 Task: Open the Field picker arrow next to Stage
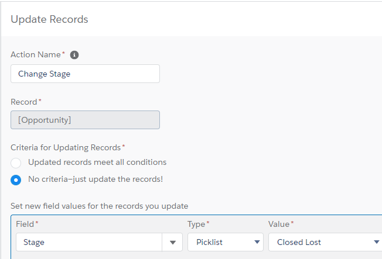[x=172, y=242]
